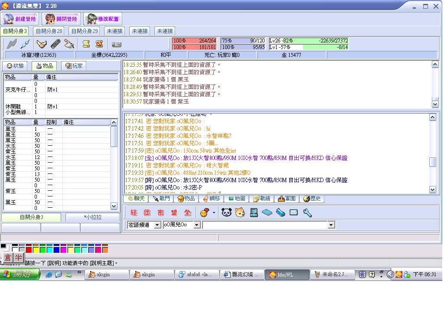Click the panda face icon

(226, 212)
